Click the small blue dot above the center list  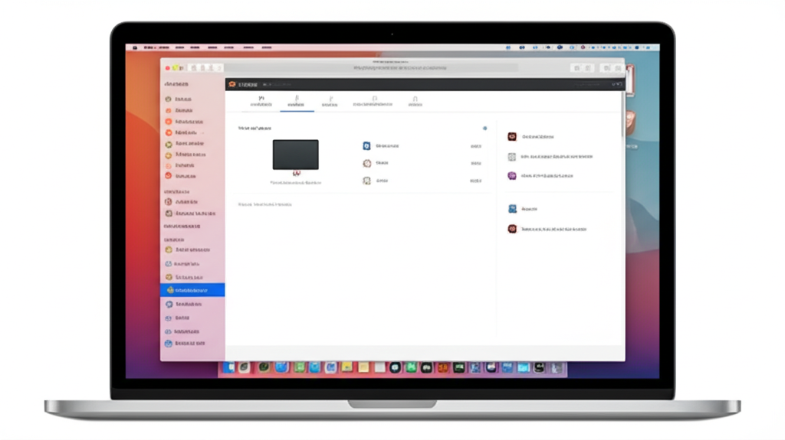click(484, 129)
